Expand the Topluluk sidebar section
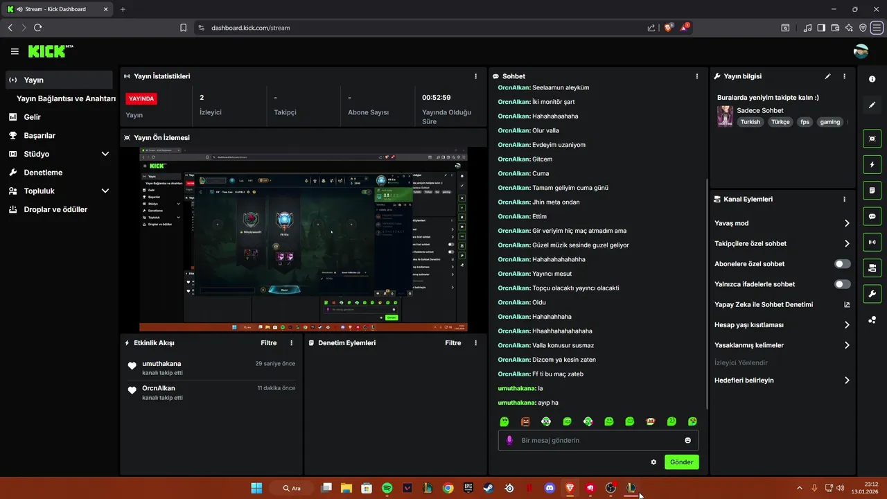Screen dimensions: 887x499 [x=105, y=191]
